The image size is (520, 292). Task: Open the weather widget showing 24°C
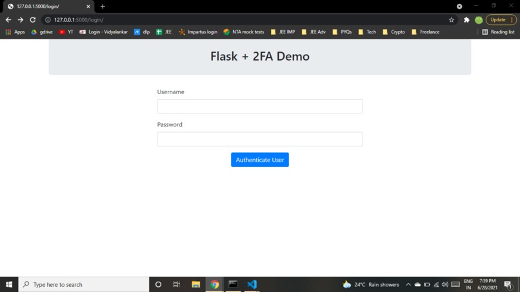click(x=371, y=284)
